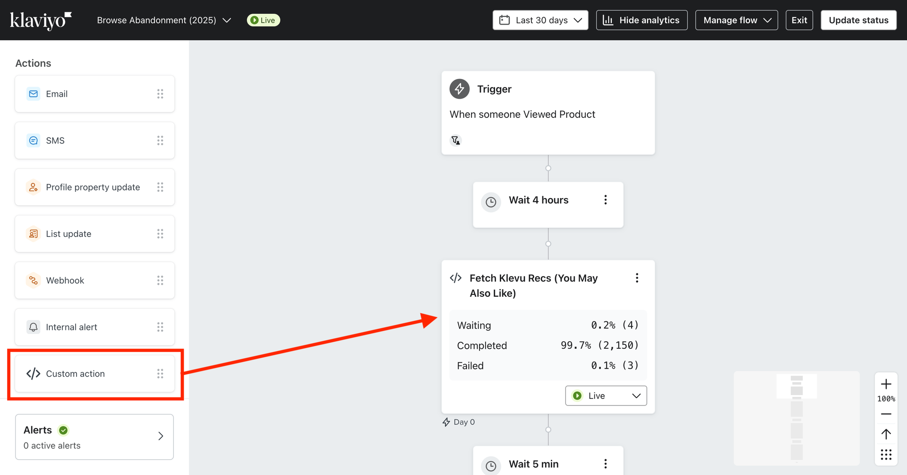Open Fetch Klevu Recs three-dot menu
The image size is (907, 475).
(x=637, y=278)
